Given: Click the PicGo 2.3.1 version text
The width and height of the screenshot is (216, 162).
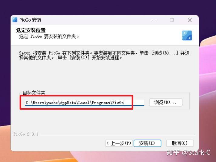Looking at the screenshot, I should pos(26,134).
